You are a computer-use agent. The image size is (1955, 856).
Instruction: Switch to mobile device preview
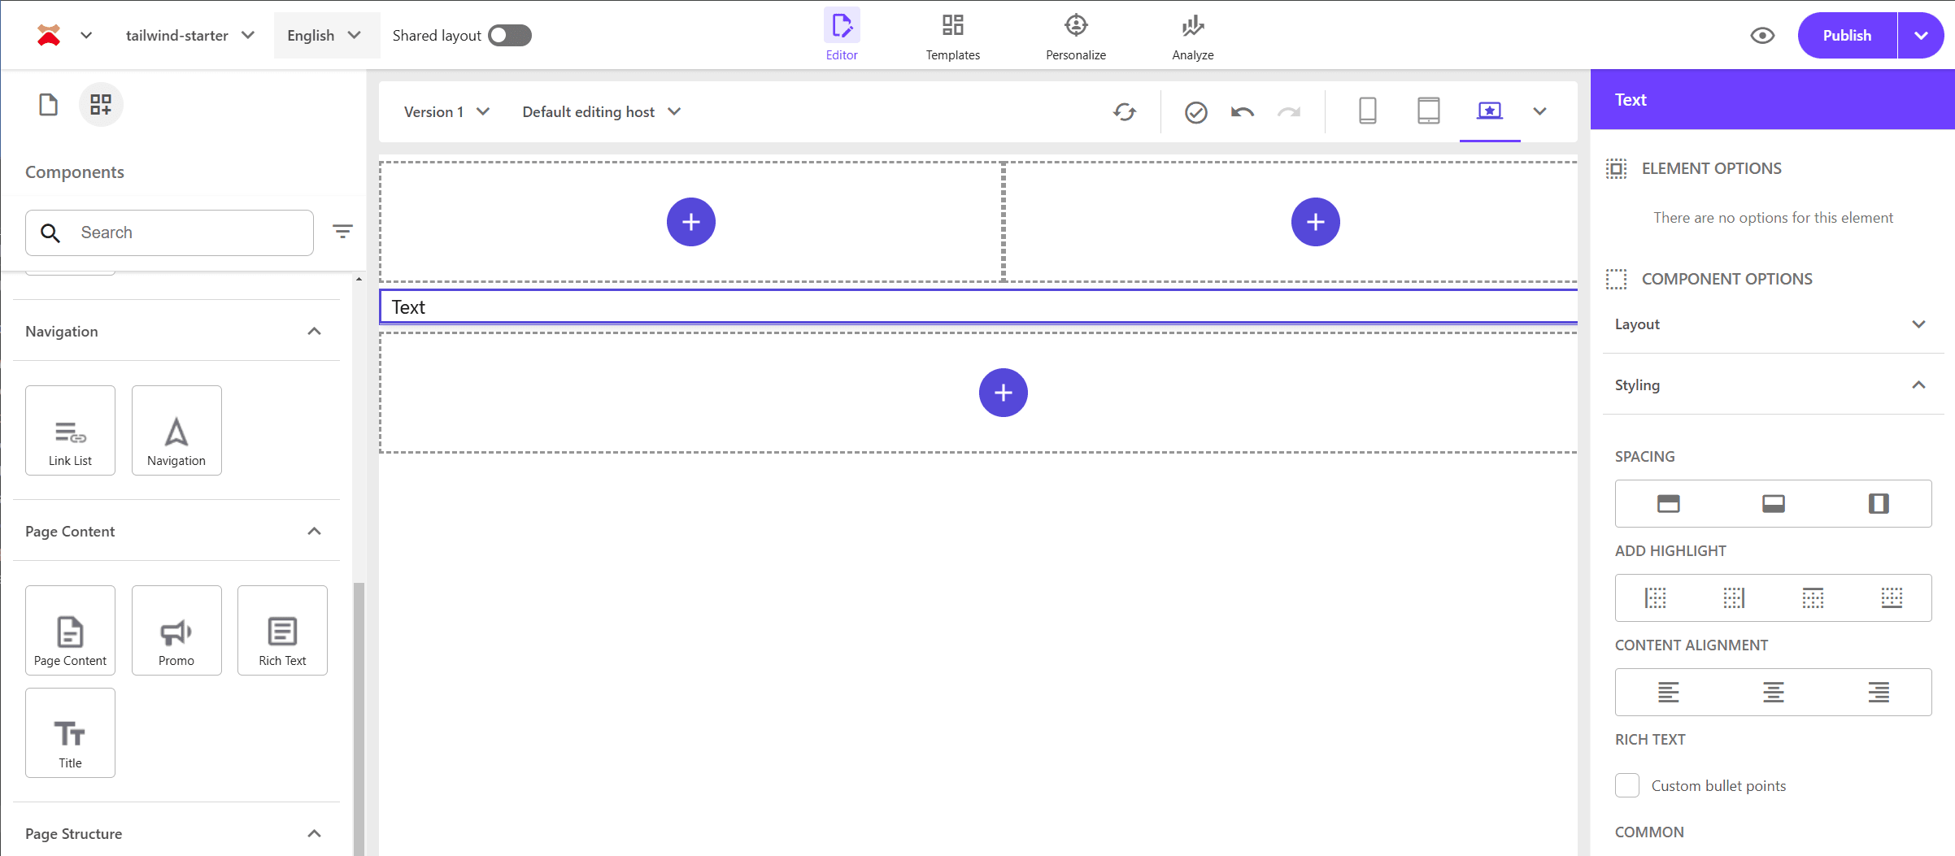(1367, 111)
